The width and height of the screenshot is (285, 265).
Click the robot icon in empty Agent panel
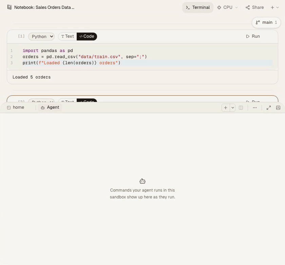click(142, 181)
